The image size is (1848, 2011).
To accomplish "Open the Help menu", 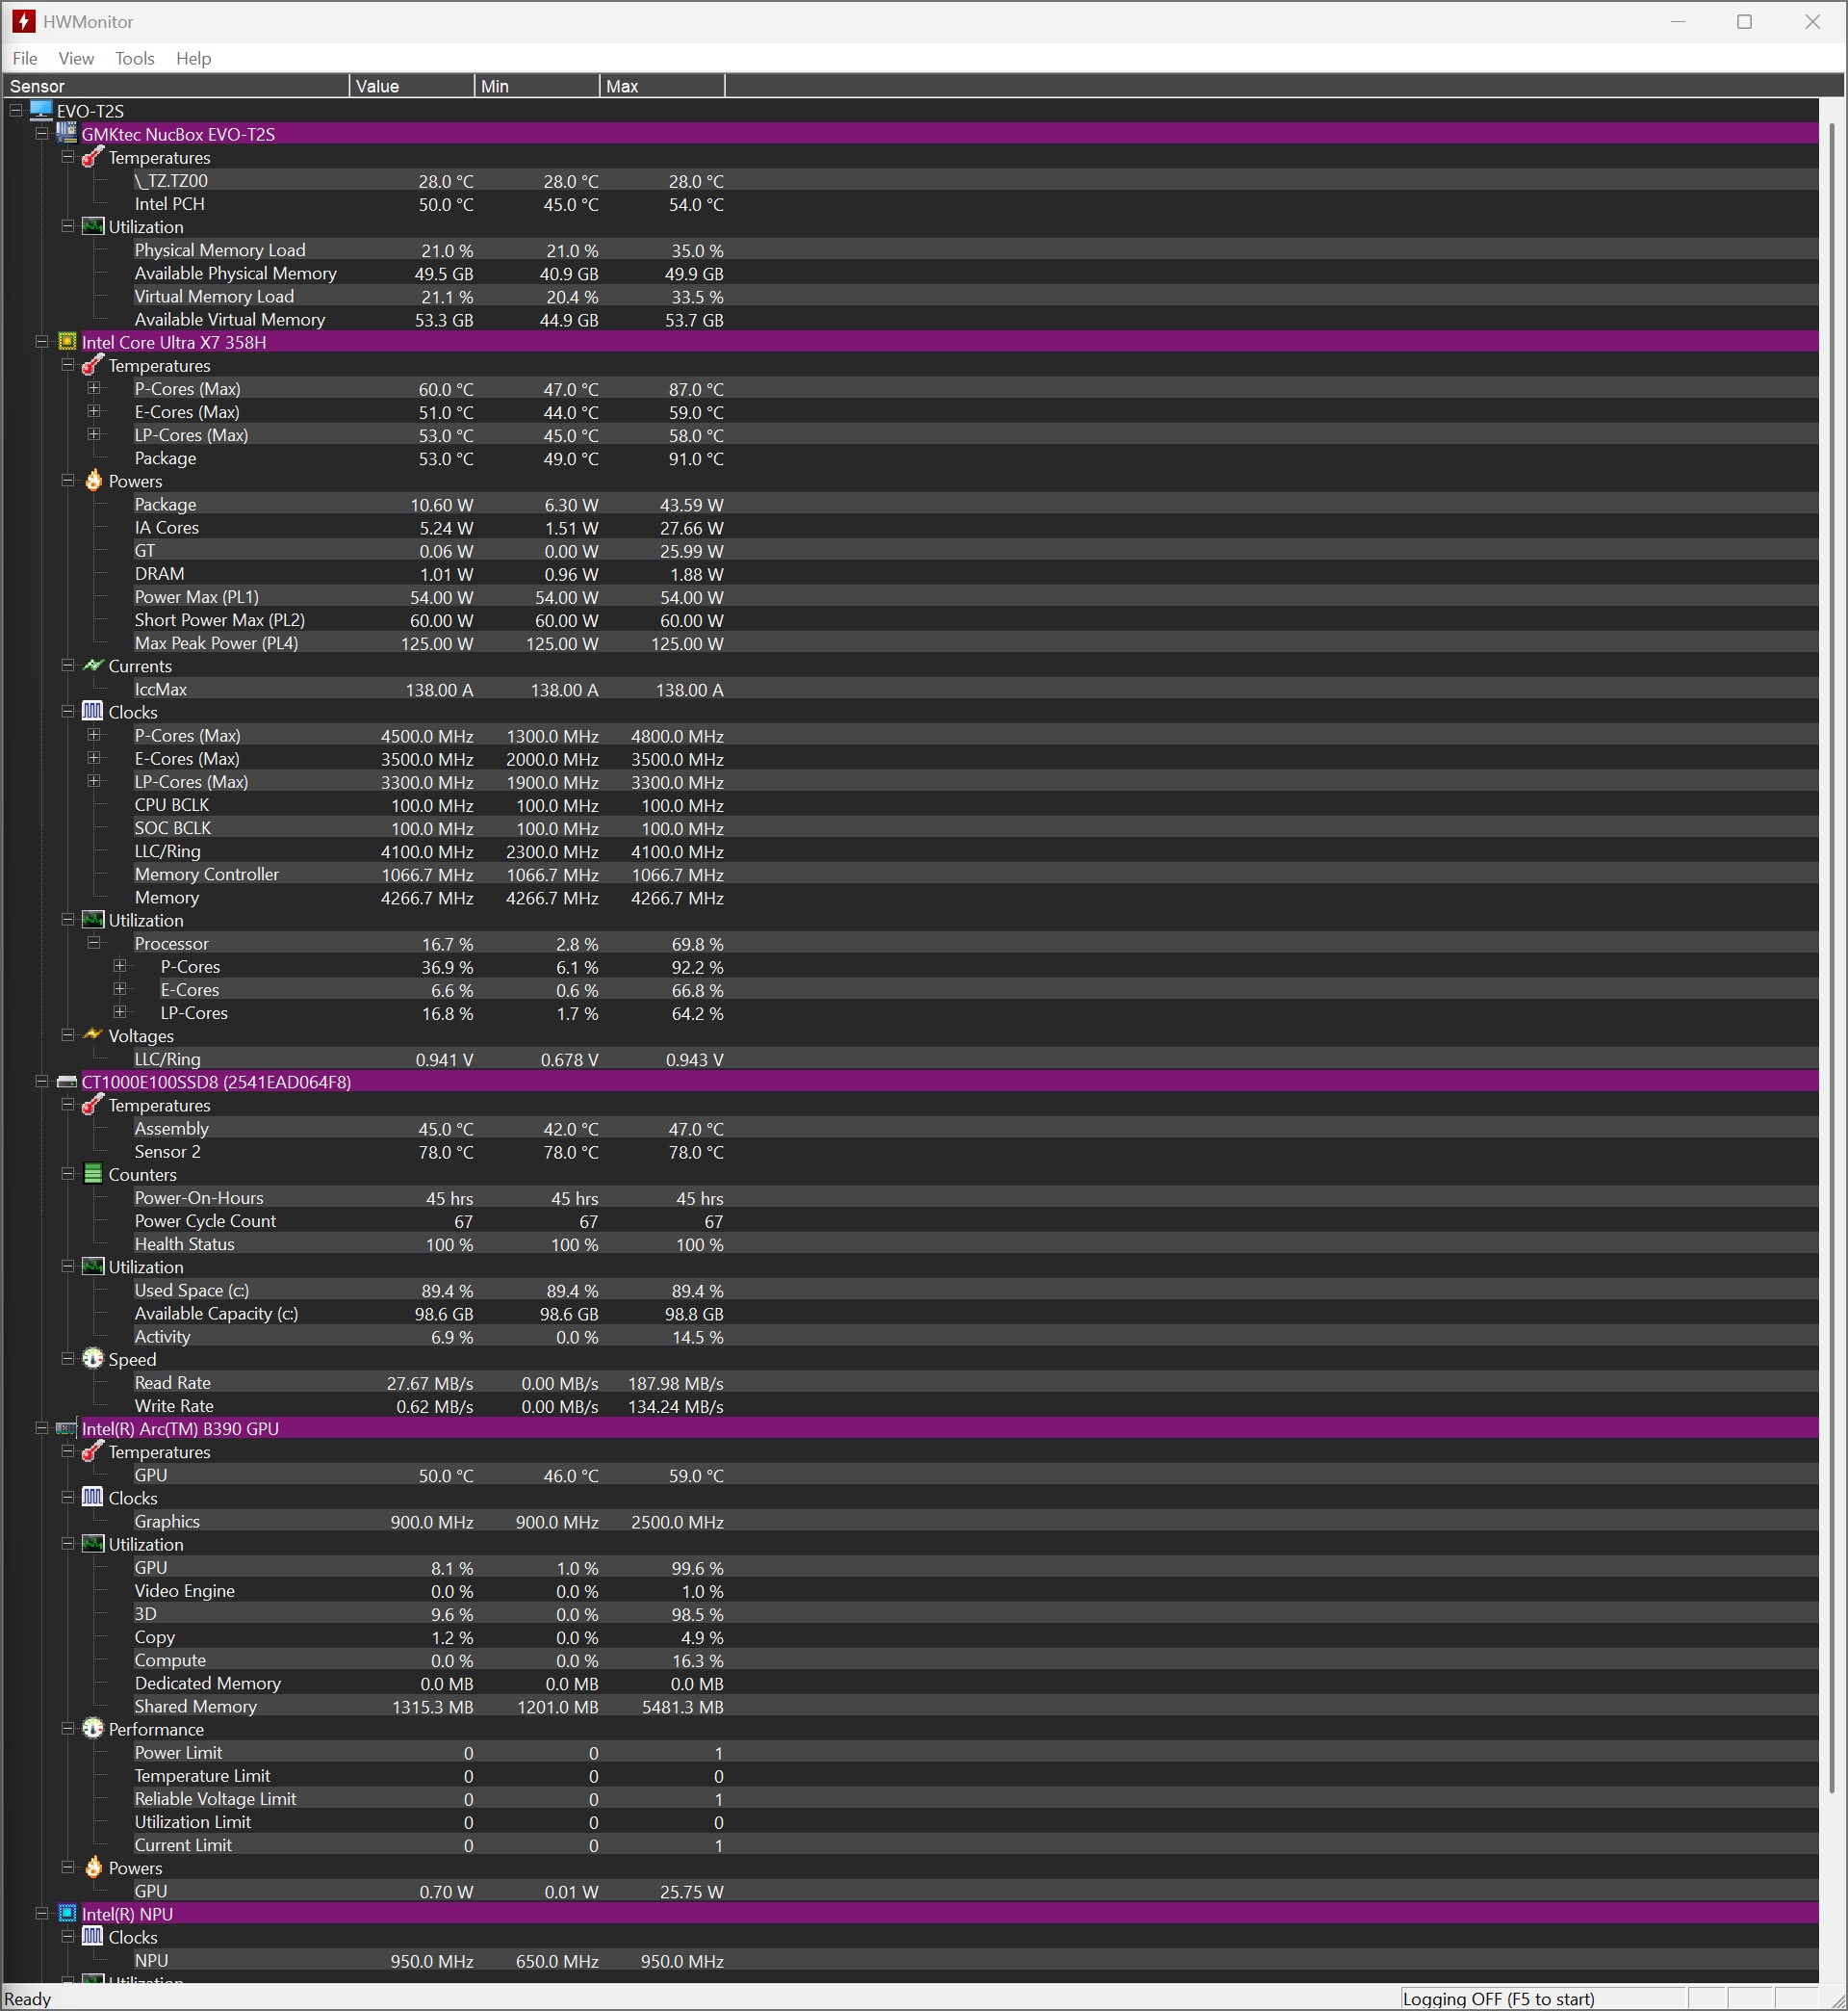I will coord(194,58).
